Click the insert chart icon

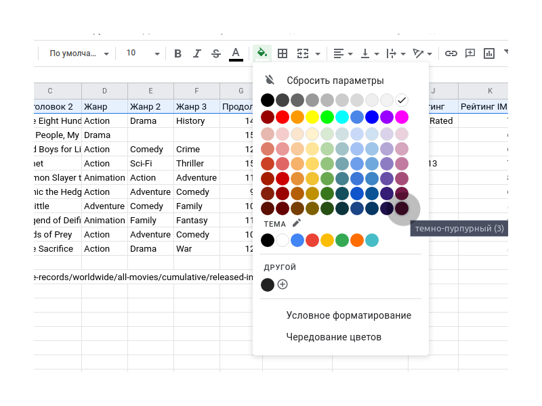(x=489, y=53)
